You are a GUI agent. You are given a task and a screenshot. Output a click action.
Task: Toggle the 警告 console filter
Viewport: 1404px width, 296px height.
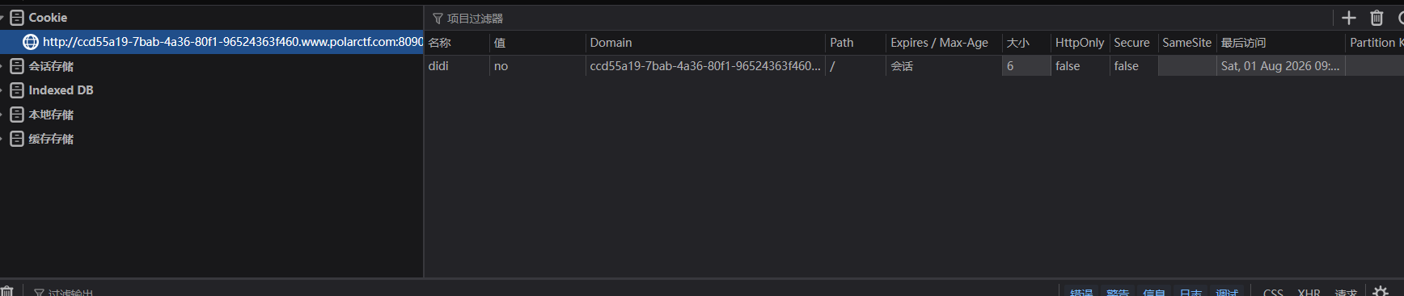(1118, 292)
